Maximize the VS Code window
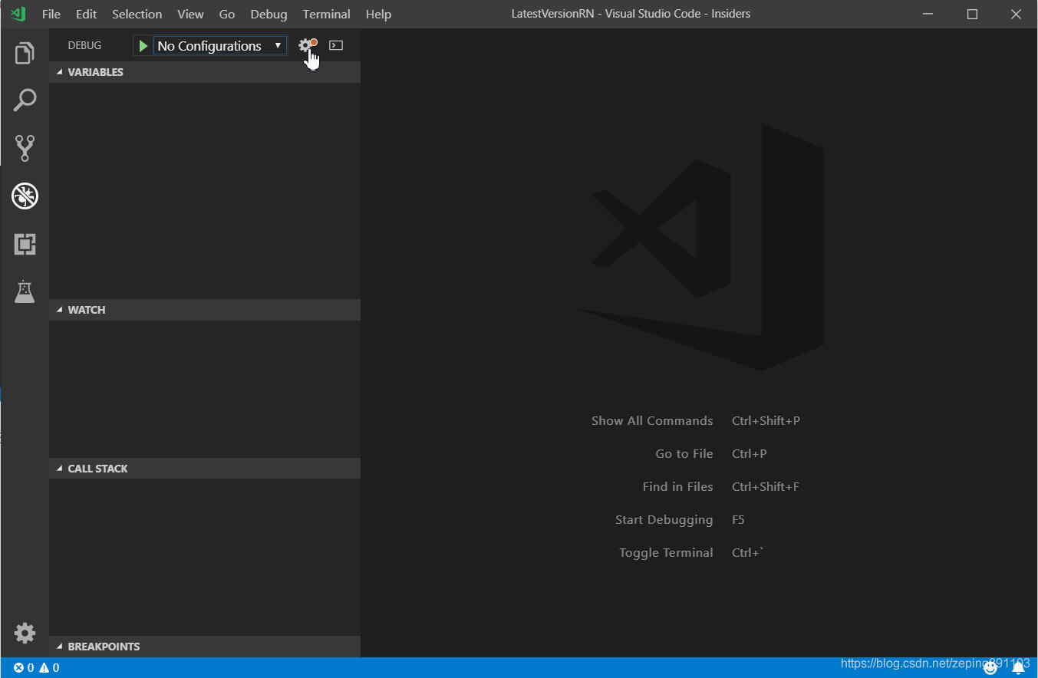1038x678 pixels. click(972, 14)
